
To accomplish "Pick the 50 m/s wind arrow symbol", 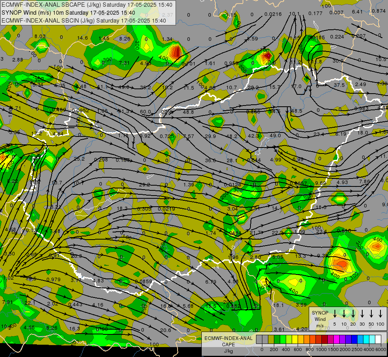I will [x=371, y=314].
